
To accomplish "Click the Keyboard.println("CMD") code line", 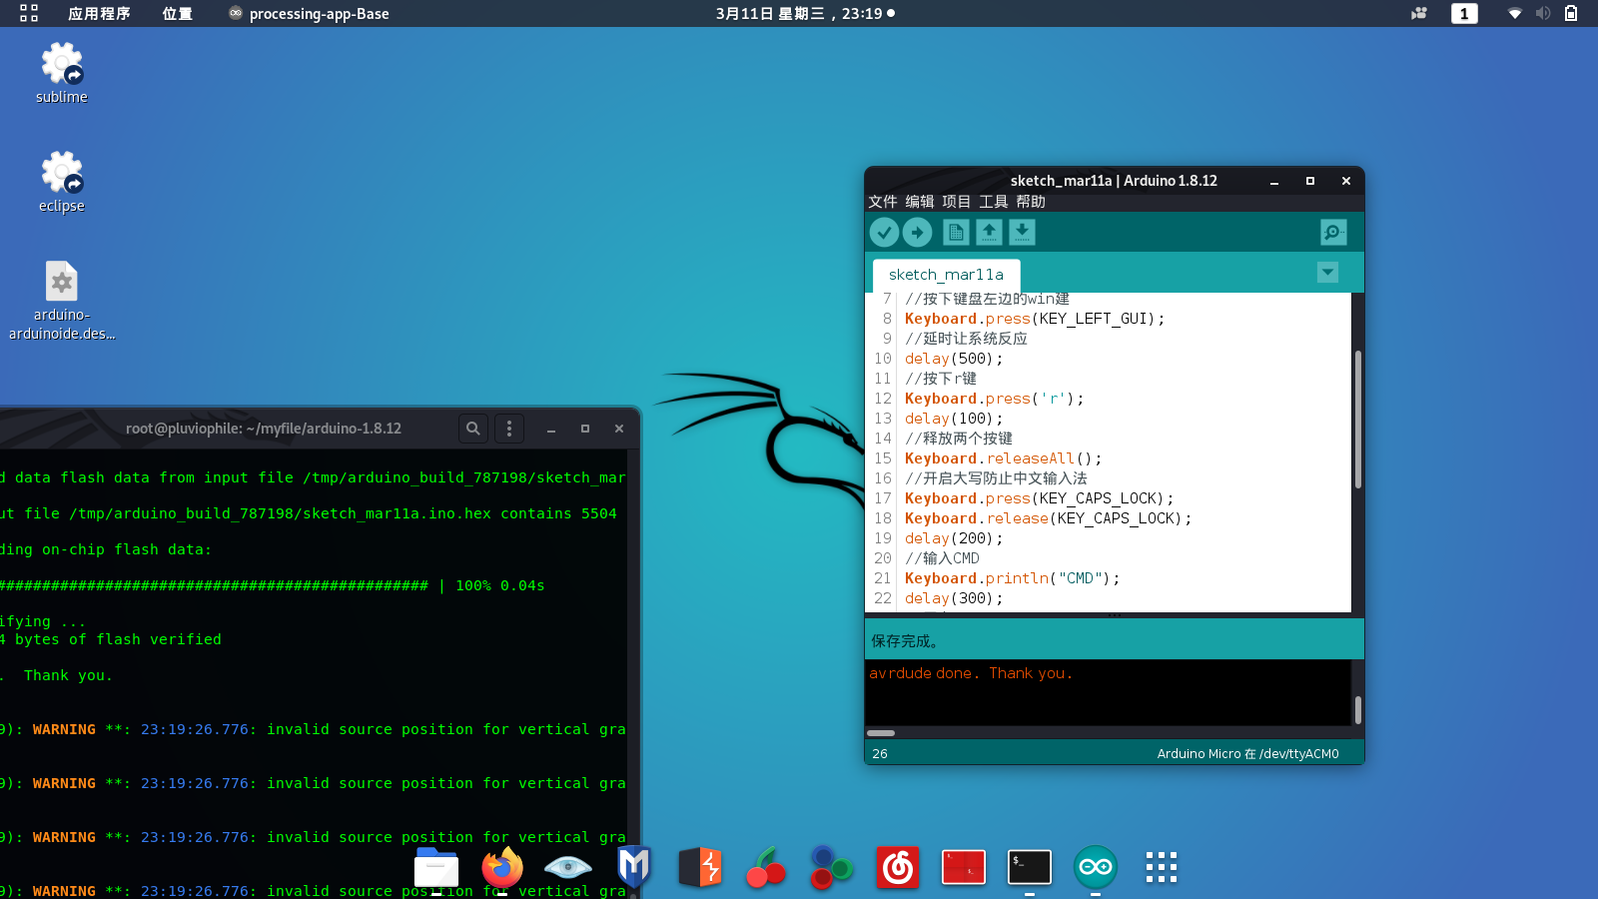I will pyautogui.click(x=1012, y=578).
